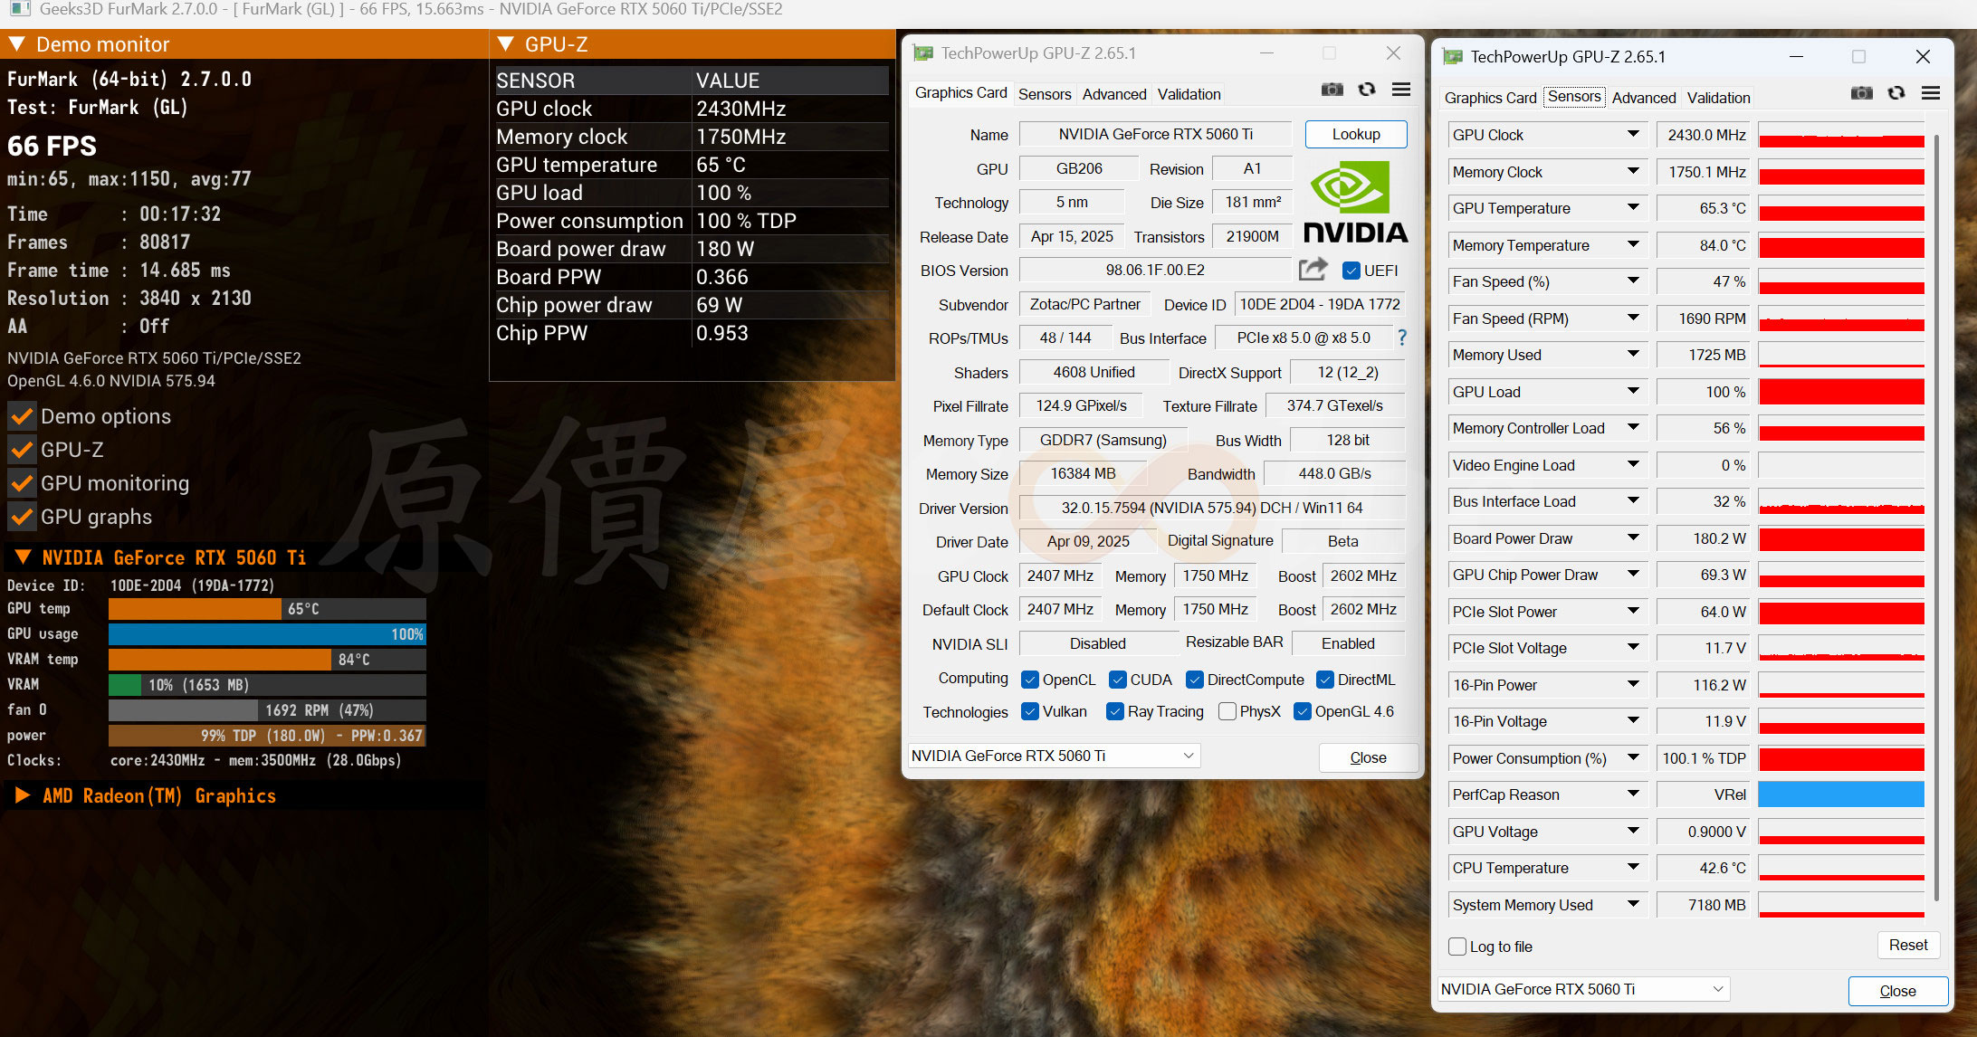Switch to Validation tab in Sensors window
Image resolution: width=1977 pixels, height=1037 pixels.
pos(1718,98)
